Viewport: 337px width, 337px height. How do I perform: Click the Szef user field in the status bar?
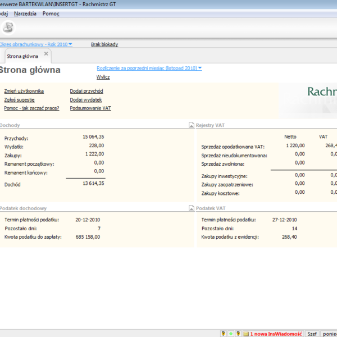pos(312,334)
